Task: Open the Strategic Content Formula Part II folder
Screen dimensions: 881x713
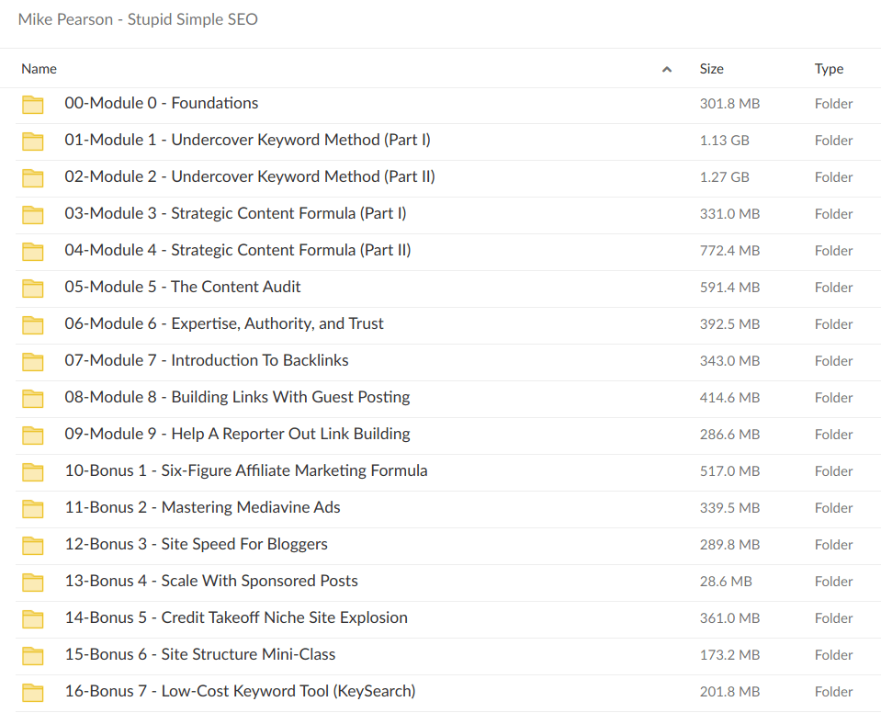Action: 235,250
